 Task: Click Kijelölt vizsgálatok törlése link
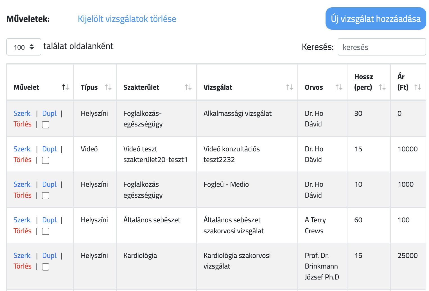click(127, 19)
